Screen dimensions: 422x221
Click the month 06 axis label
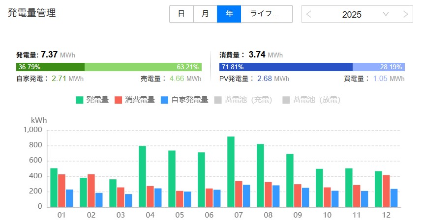tap(209, 215)
